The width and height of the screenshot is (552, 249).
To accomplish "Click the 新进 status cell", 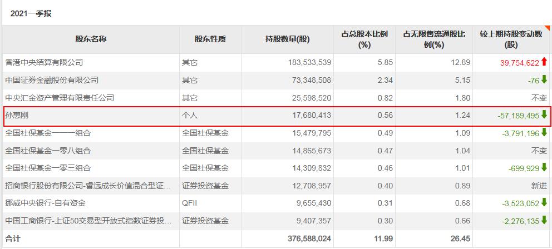I will (x=539, y=186).
